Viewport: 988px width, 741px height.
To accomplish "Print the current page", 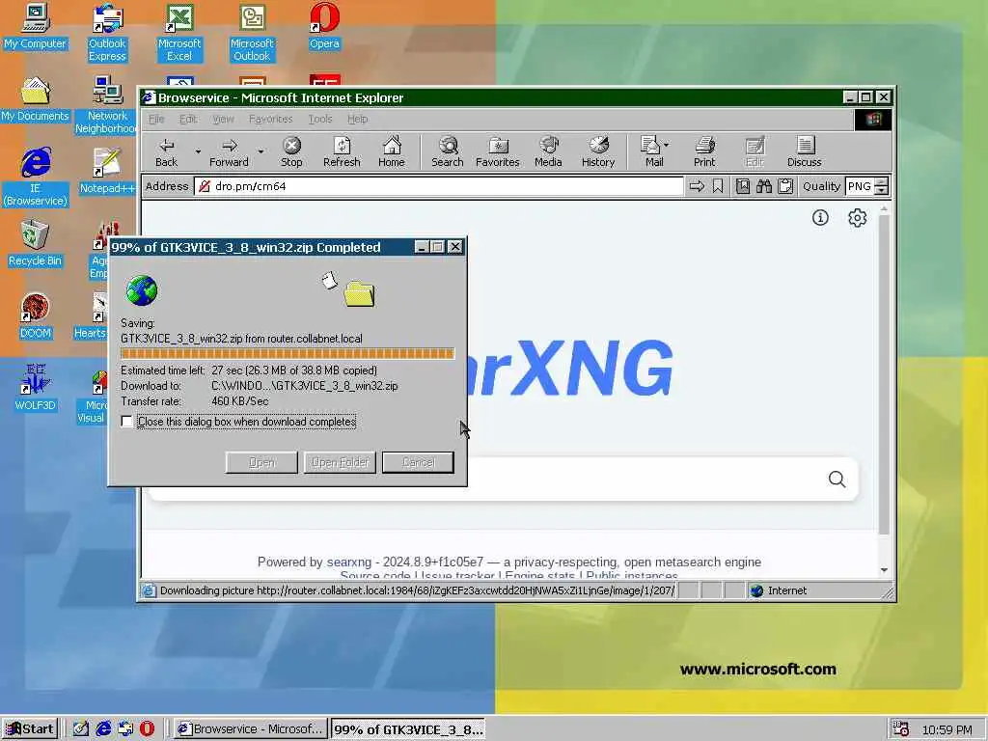I will pos(704,152).
